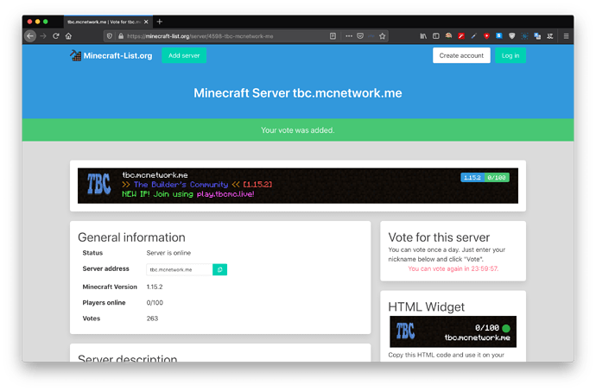Click the forward navigation arrow
The width and height of the screenshot is (596, 391).
tap(43, 36)
